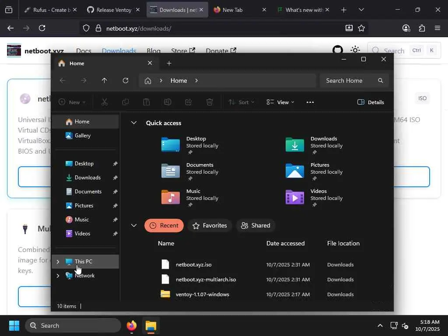Viewport: 448px width, 336px height.
Task: Click the magnifier in Search Home box
Action: pos(380,80)
